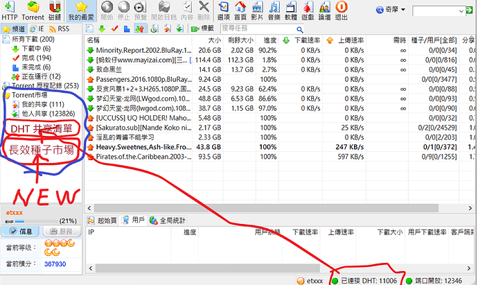Filter list by uncompleted blue icon
The height and width of the screenshot is (285, 478).
pyautogui.click(x=127, y=29)
